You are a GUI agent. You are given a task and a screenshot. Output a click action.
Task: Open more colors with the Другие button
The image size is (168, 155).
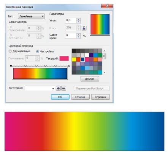[90, 79]
